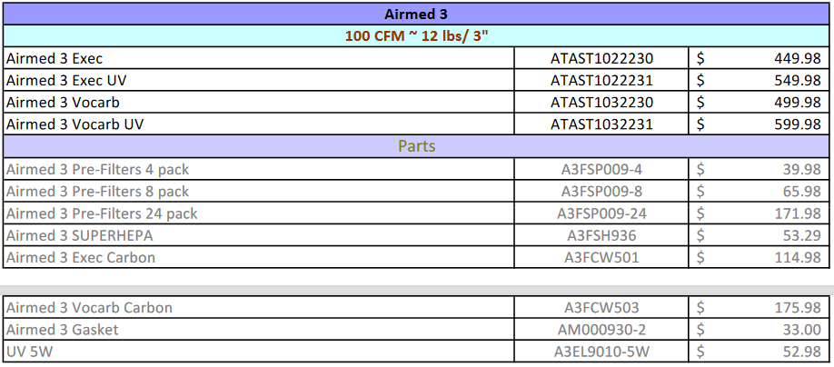Click part number AM000930-2

tap(601, 330)
